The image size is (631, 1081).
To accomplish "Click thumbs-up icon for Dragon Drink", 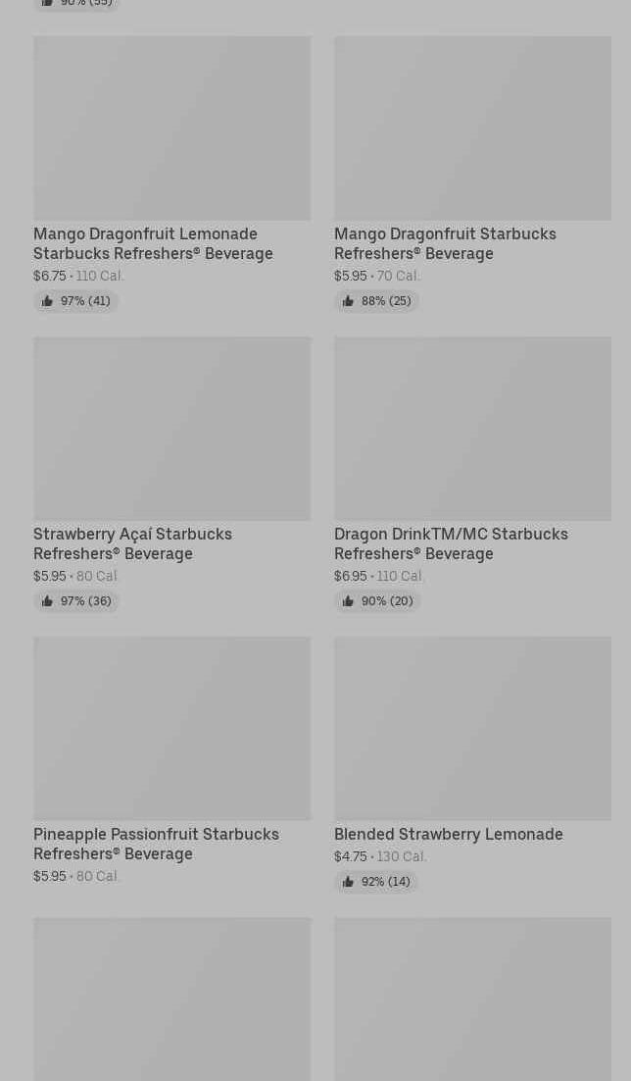I will tap(348, 601).
